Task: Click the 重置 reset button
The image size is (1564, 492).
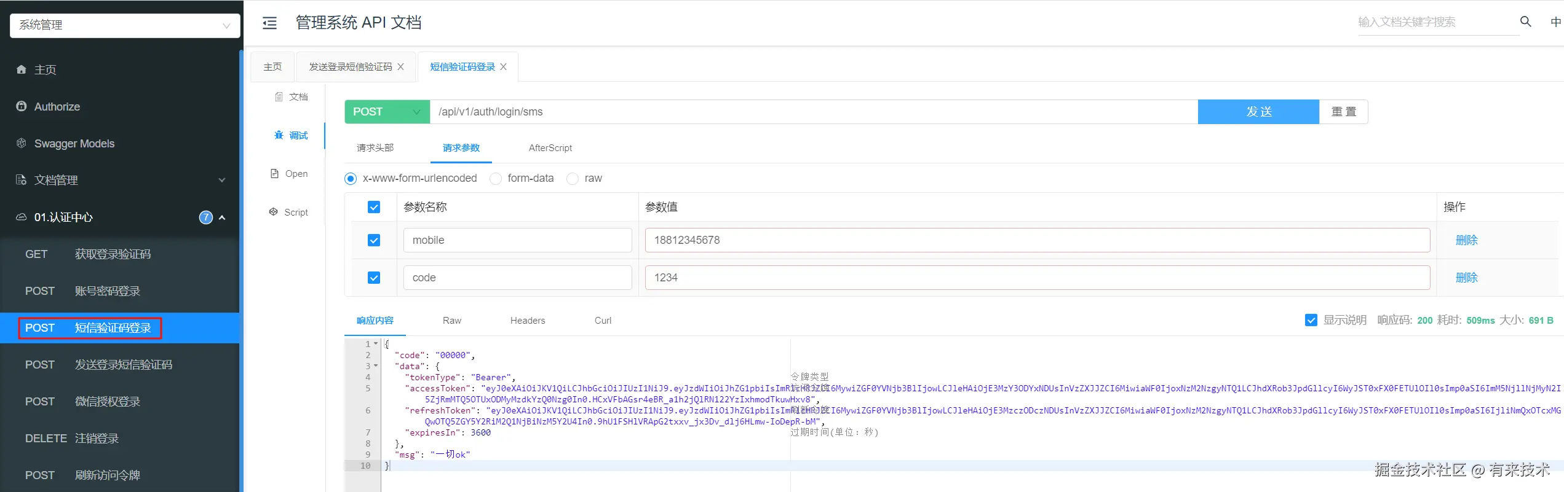Action: 1344,112
